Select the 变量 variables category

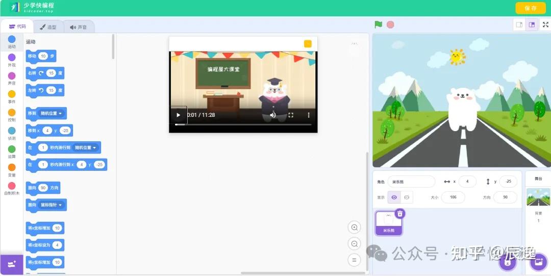tap(12, 170)
